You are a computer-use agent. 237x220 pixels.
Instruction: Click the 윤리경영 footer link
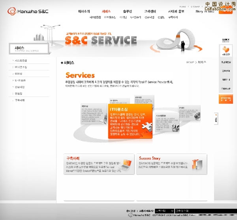[x=131, y=211]
